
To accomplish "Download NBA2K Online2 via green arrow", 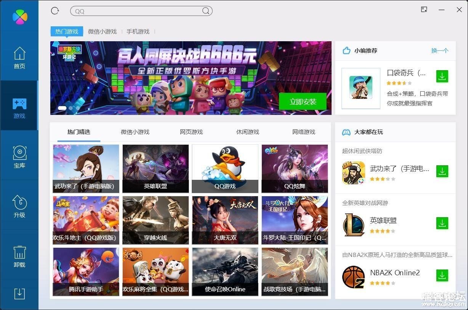I will coord(442,275).
